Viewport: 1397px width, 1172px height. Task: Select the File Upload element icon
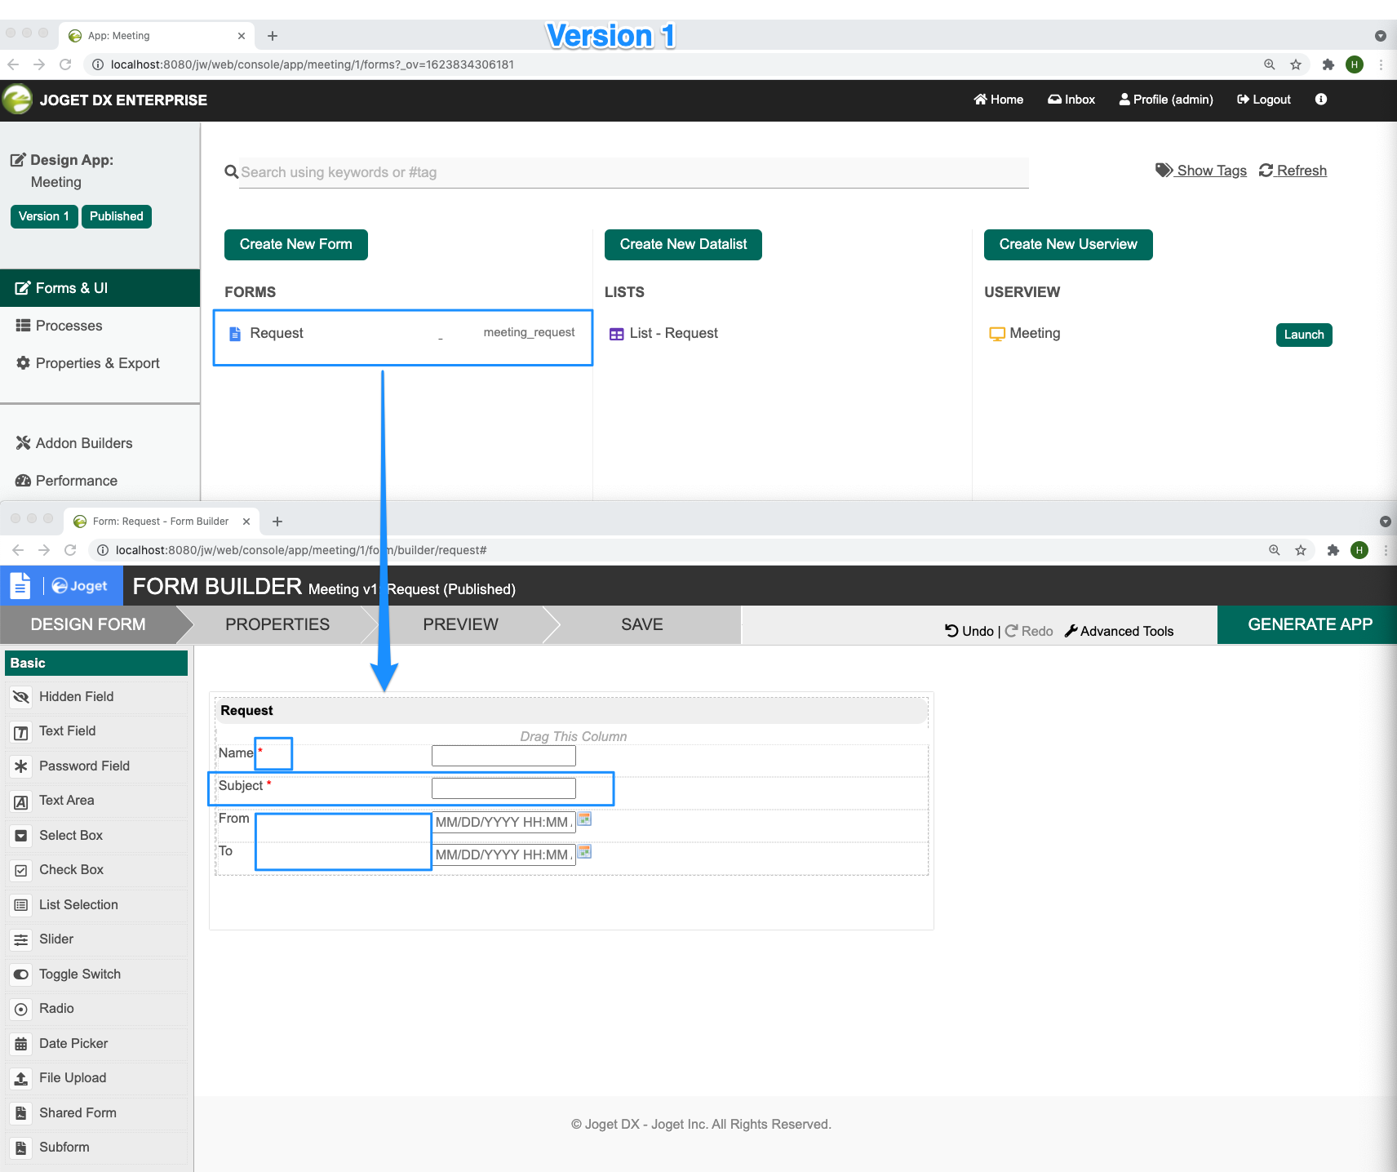(x=21, y=1079)
